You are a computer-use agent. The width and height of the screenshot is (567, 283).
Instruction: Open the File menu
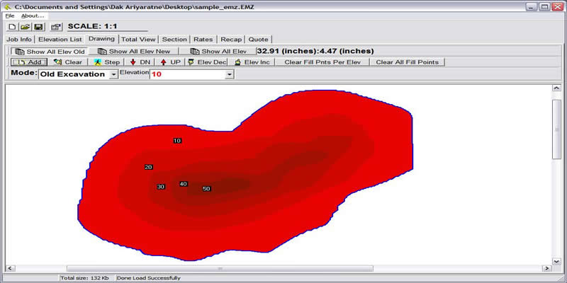10,16
